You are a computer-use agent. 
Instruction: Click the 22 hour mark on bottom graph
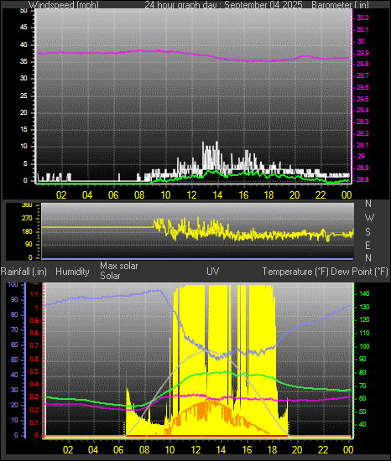[323, 450]
